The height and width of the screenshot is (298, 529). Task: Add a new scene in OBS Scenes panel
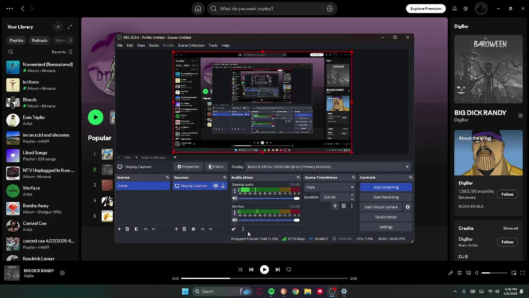coord(119,229)
